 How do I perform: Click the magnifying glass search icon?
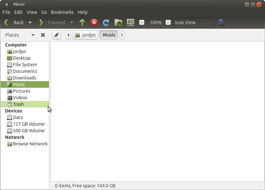point(221,22)
